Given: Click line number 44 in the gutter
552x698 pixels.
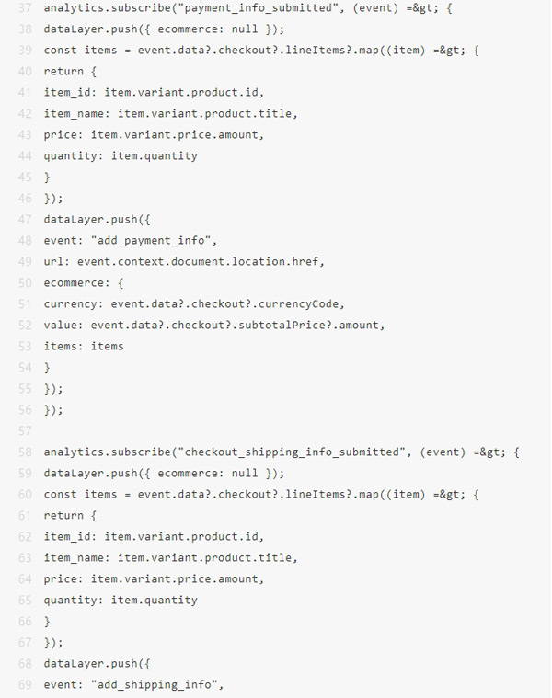Looking at the screenshot, I should pyautogui.click(x=25, y=155).
